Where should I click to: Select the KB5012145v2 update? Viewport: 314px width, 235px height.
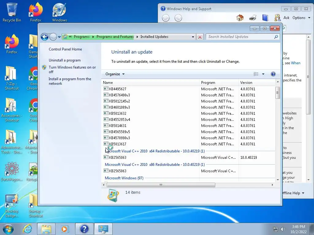[189, 101]
